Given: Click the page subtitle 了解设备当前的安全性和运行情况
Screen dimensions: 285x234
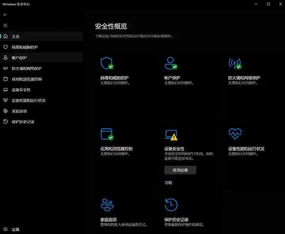Looking at the screenshot, I should point(134,36).
